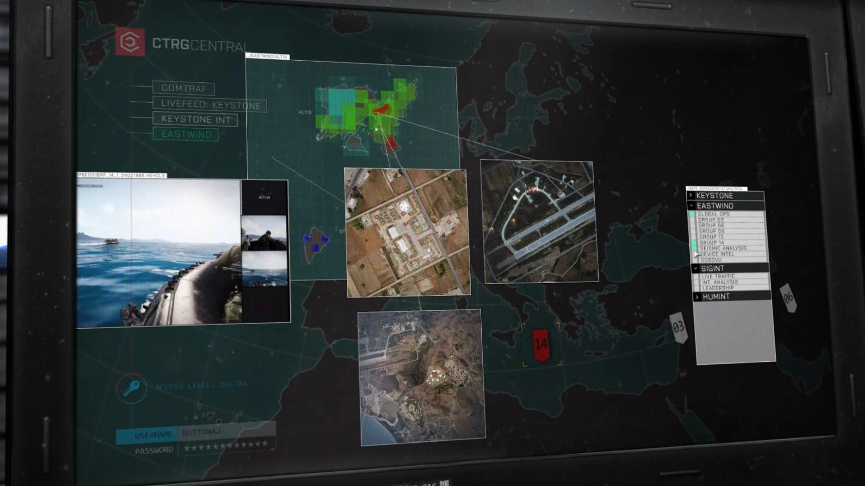
Task: Select the red group 14 map marker
Action: pos(541,344)
